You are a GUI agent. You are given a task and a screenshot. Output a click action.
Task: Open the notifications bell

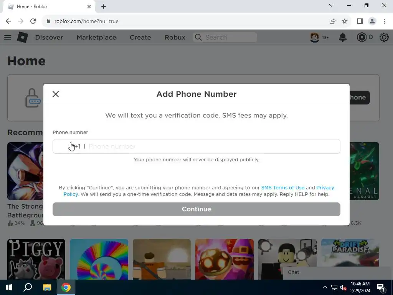(343, 37)
